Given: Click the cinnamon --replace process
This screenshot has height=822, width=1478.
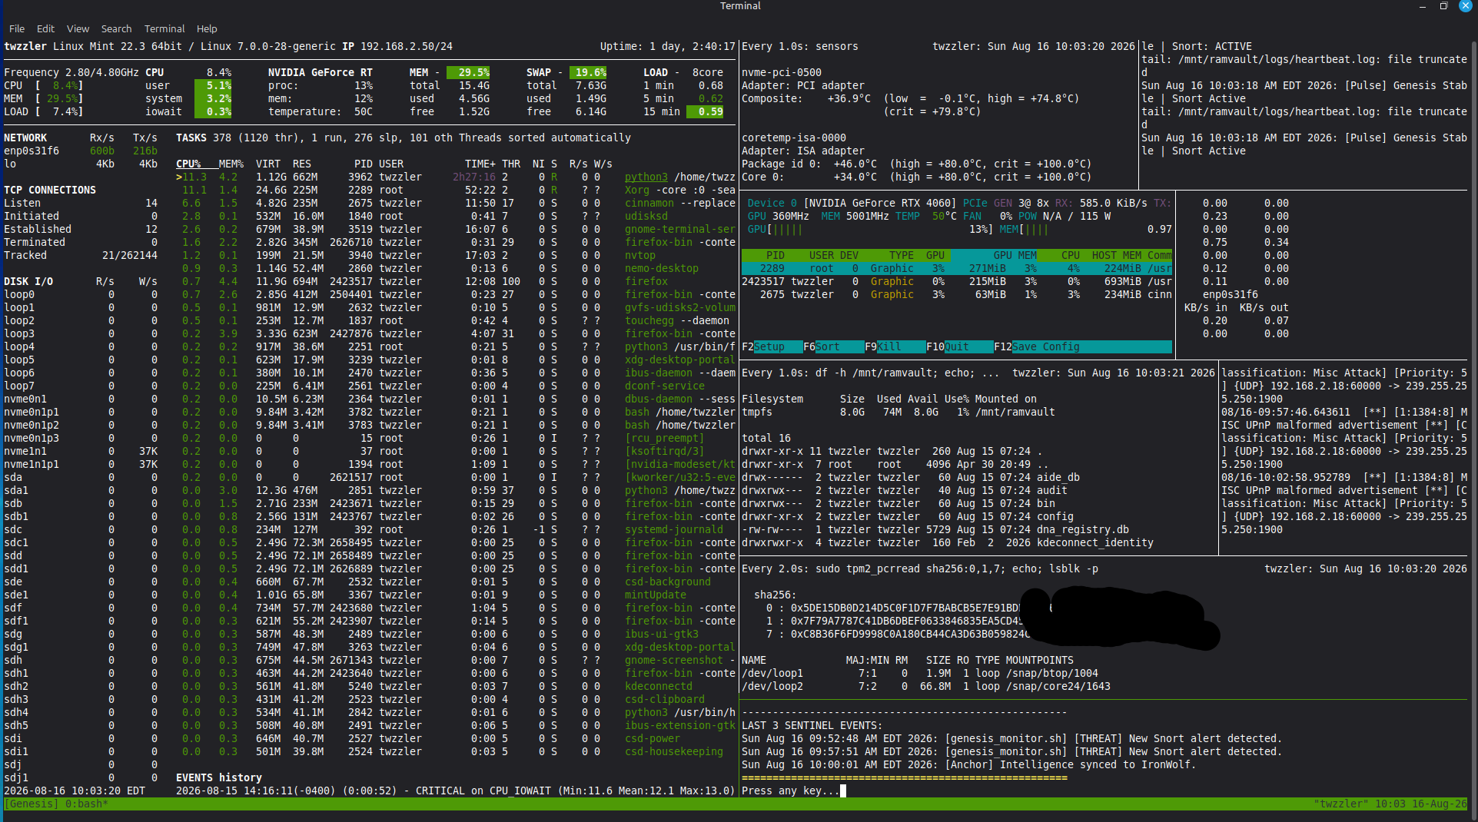Looking at the screenshot, I should (x=680, y=203).
